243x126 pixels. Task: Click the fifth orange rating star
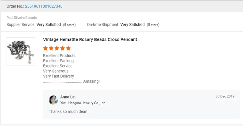pyautogui.click(x=68, y=48)
